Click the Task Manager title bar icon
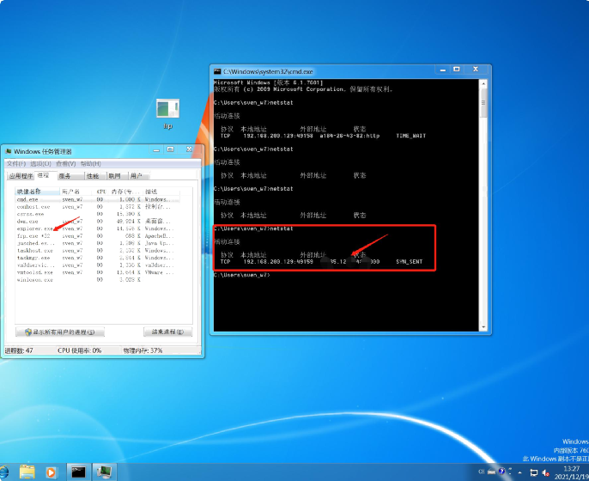 click(9, 152)
